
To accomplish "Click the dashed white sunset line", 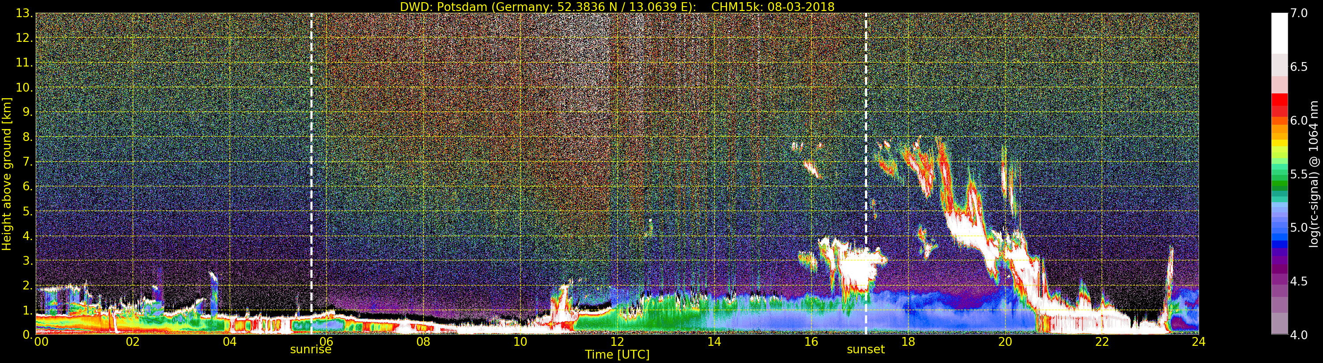I will [866, 174].
